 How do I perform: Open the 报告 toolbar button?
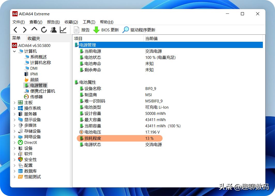pyautogui.click(x=82, y=30)
